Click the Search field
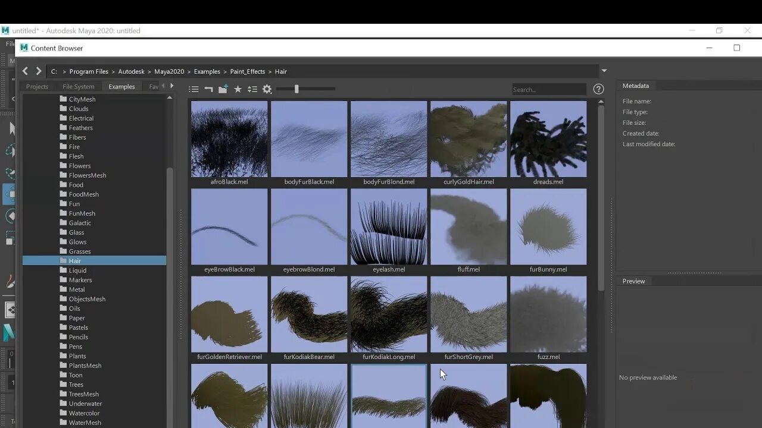This screenshot has width=762, height=428. coord(549,90)
